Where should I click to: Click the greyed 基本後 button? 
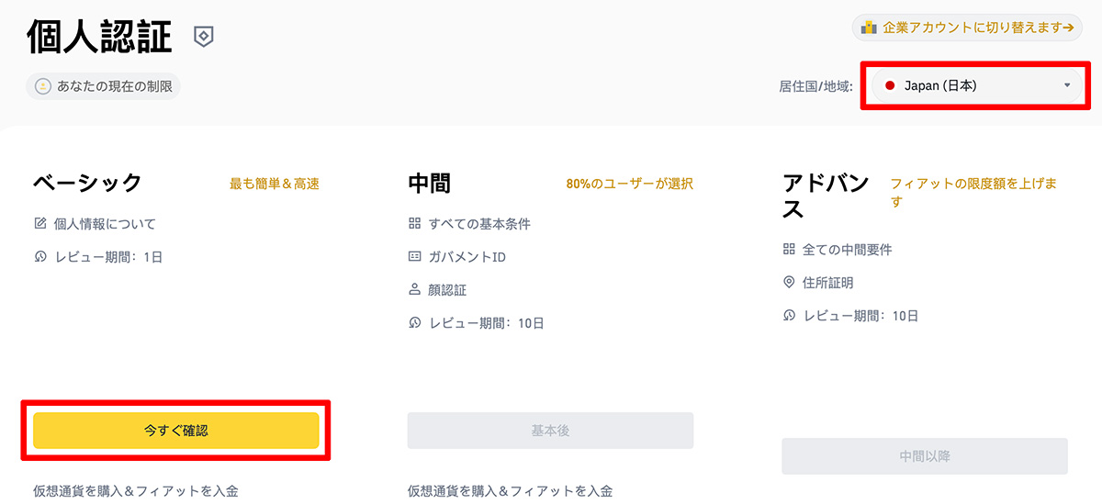click(550, 431)
